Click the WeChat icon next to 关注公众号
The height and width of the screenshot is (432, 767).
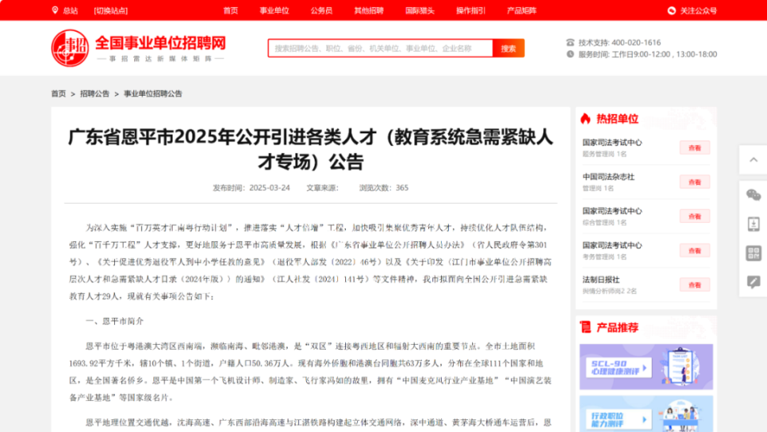(672, 10)
